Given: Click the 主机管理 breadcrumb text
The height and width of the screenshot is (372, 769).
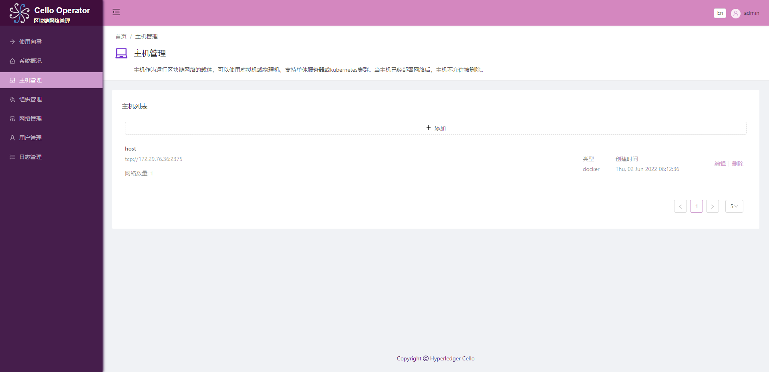Looking at the screenshot, I should 146,36.
